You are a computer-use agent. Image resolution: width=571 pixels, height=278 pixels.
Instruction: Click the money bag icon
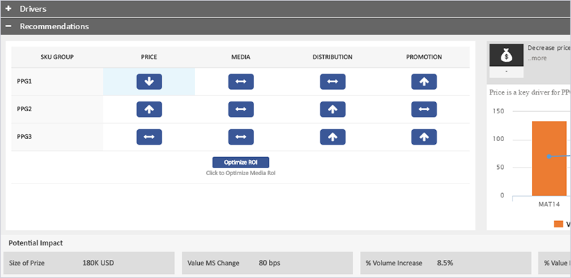coord(506,54)
